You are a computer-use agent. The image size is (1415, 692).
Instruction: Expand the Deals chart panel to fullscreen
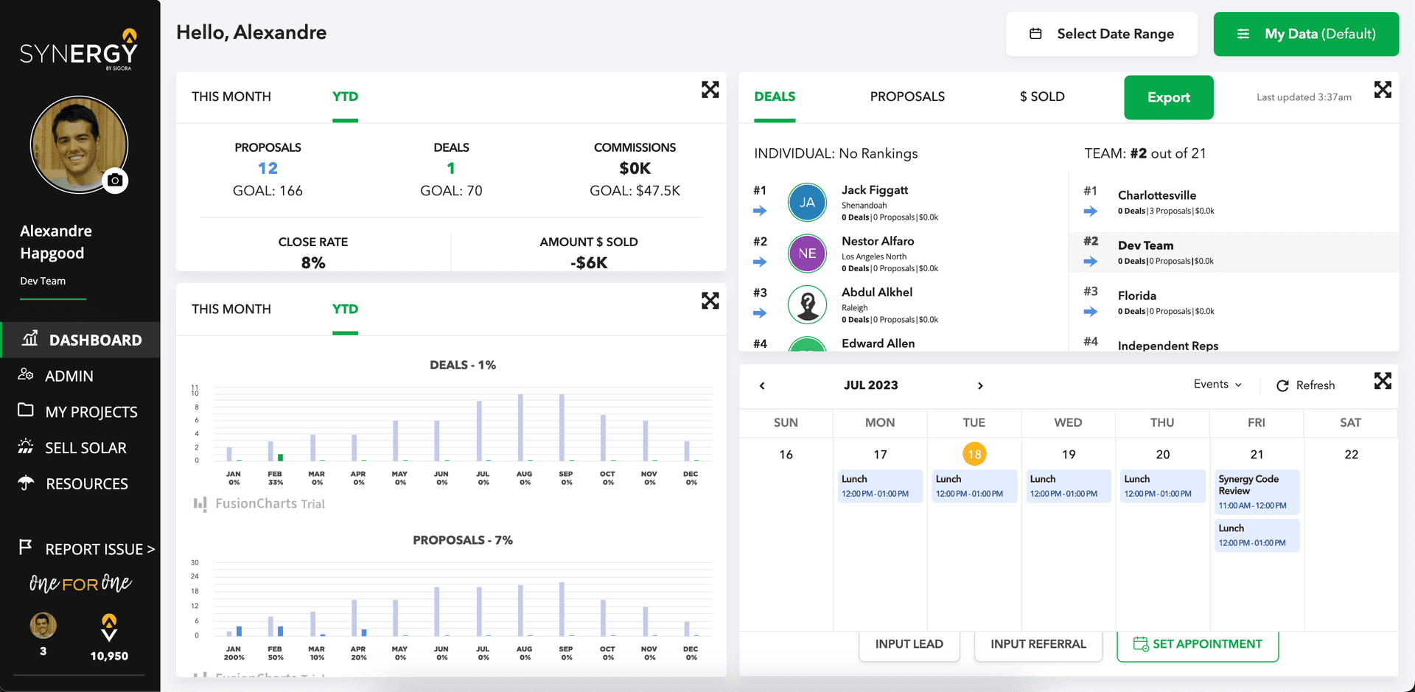[710, 301]
